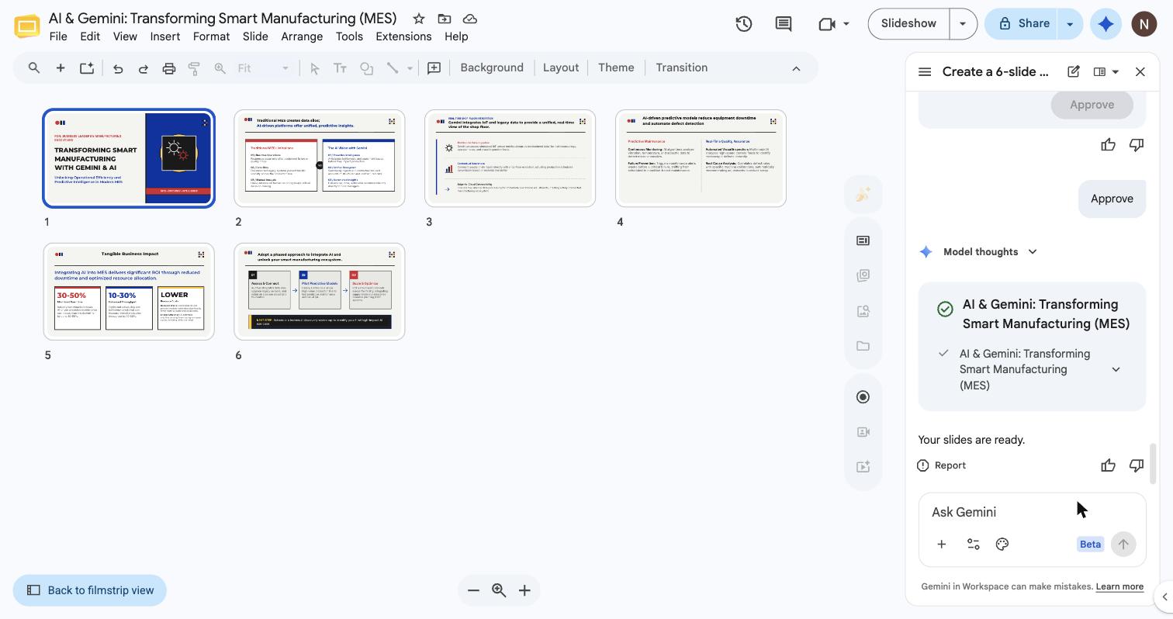Add a new slide plus icon

[x=60, y=68]
